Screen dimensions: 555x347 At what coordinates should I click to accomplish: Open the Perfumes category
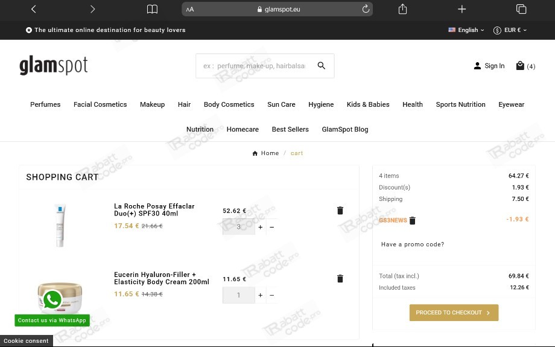(45, 104)
